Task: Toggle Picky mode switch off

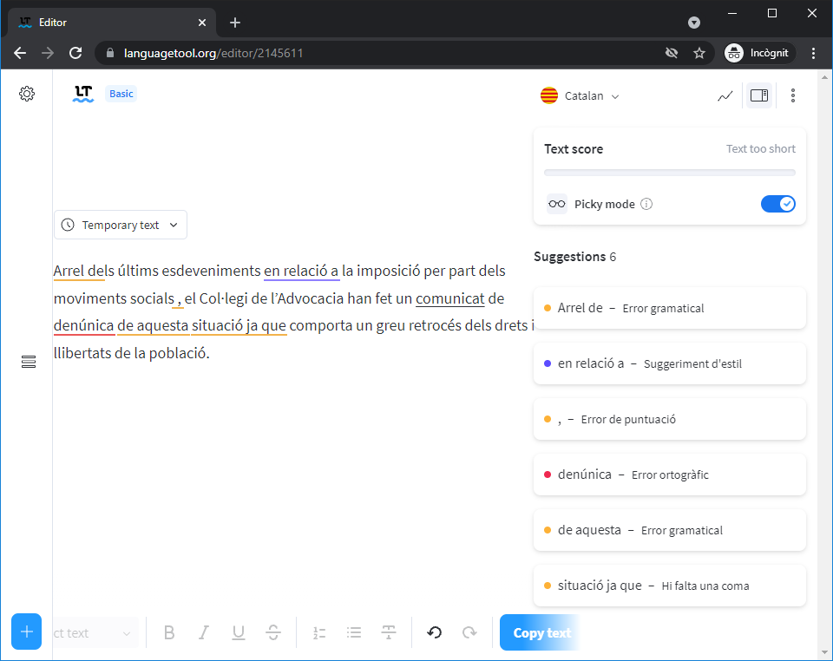Action: point(777,204)
